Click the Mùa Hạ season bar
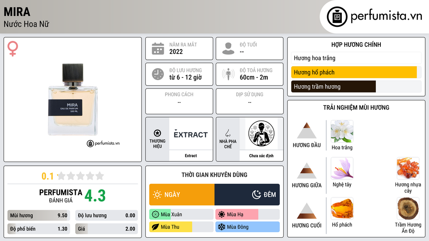 (248, 215)
